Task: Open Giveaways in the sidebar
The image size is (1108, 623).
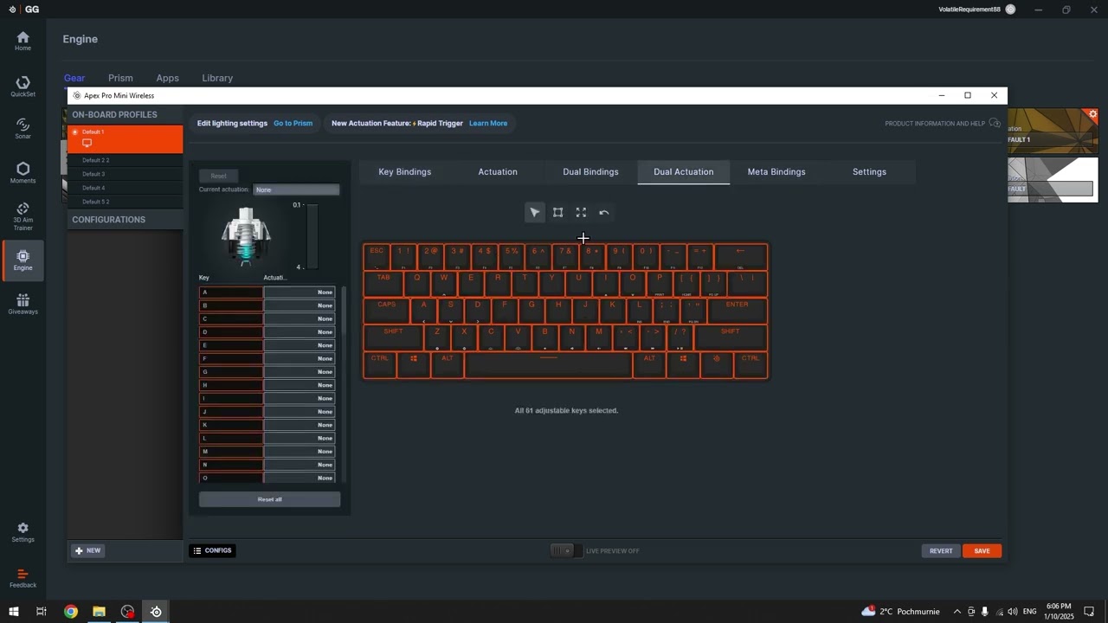Action: [23, 304]
